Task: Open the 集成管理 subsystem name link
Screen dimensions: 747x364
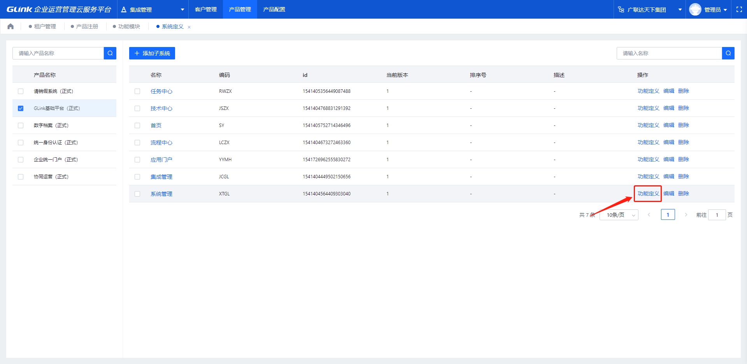Action: coord(161,177)
